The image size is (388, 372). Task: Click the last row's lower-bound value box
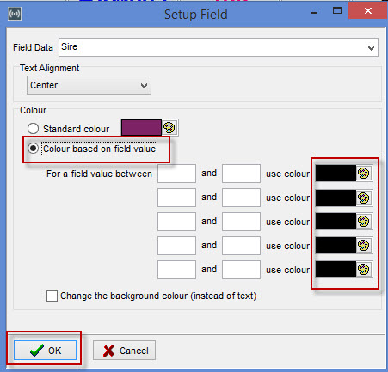176,270
